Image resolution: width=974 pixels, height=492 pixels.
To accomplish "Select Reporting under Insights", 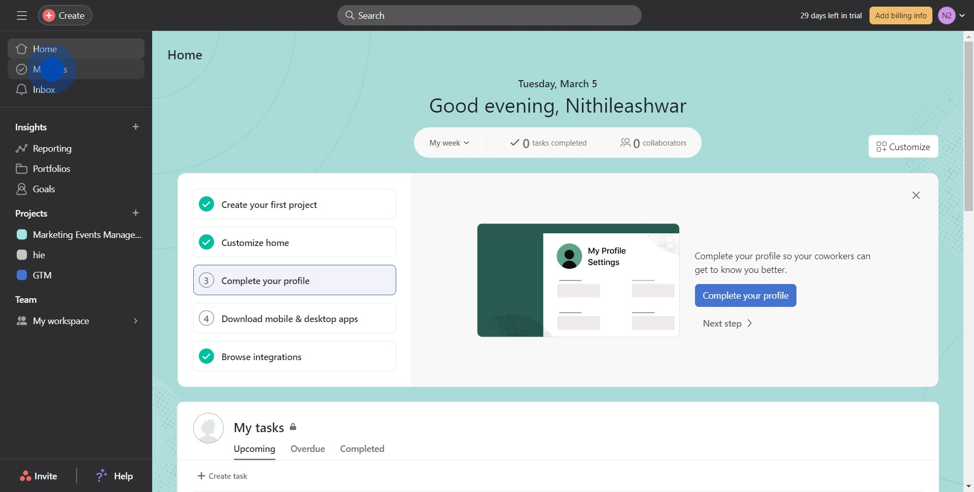I will pyautogui.click(x=52, y=148).
